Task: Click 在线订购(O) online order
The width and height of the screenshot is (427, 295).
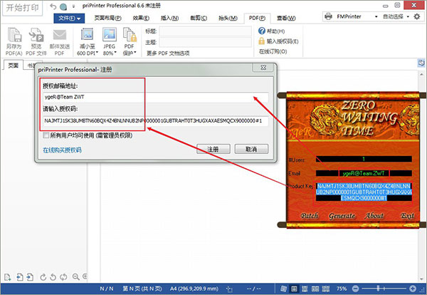Action: (273, 51)
